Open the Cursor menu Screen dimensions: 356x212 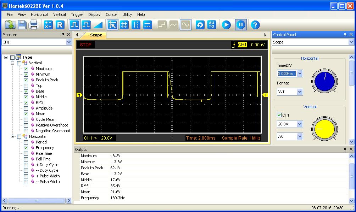[x=111, y=14]
